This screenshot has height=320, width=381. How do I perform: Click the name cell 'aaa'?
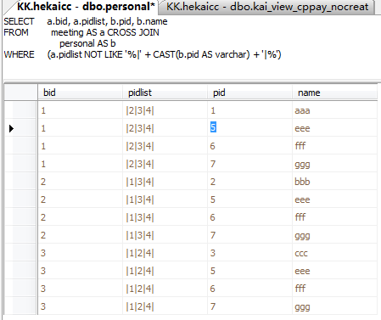pyautogui.click(x=335, y=110)
